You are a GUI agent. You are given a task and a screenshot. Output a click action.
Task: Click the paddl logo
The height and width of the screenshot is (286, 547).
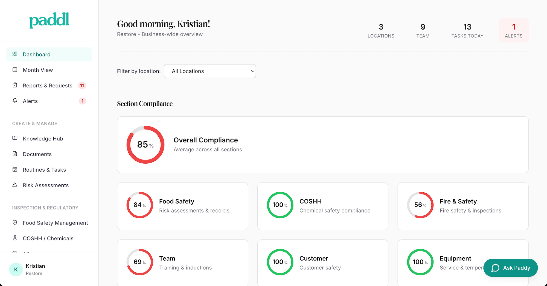(49, 20)
